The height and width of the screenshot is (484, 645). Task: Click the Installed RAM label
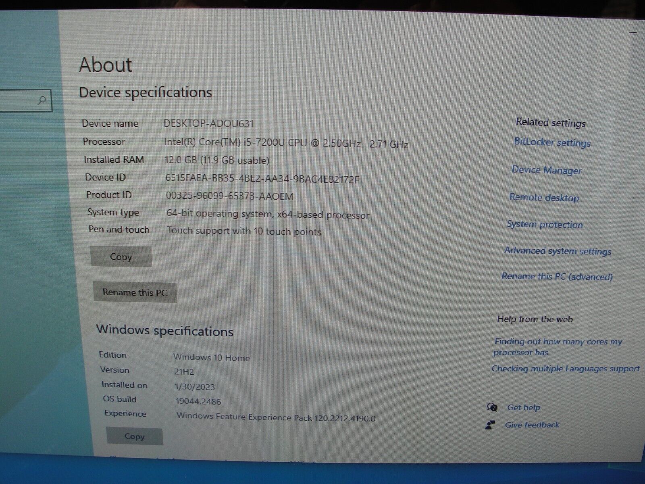point(114,160)
